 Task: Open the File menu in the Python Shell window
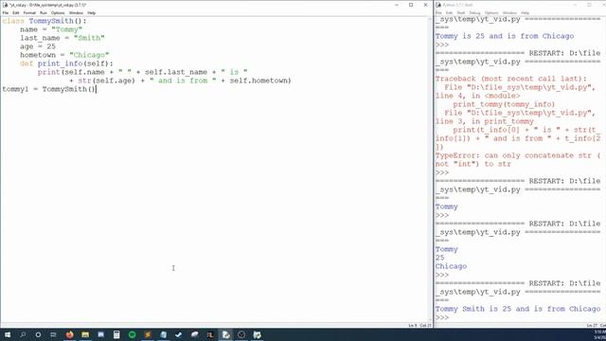pyautogui.click(x=438, y=12)
